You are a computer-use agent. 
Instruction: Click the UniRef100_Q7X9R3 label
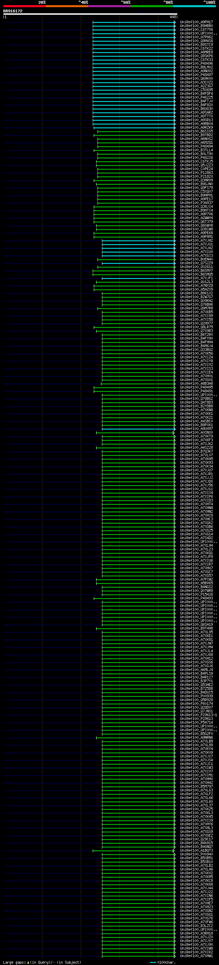pos(196,331)
